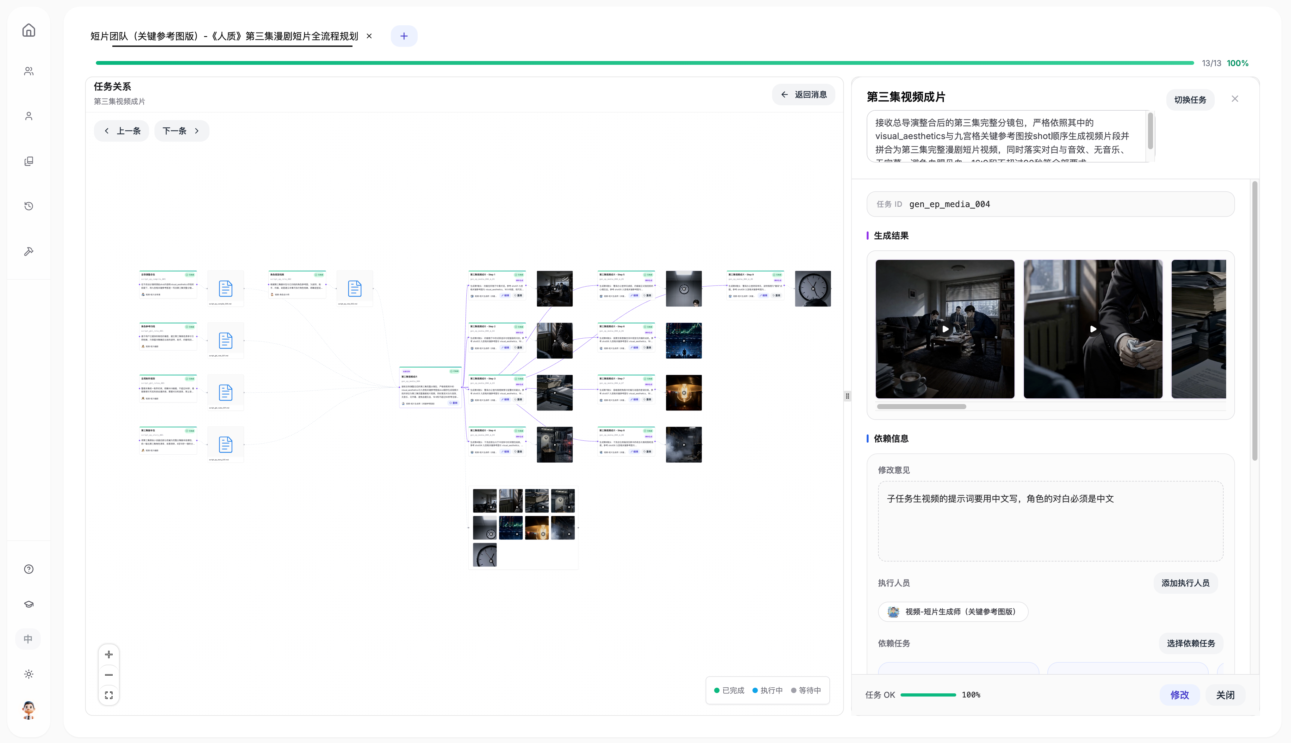Click 切换任务 button
This screenshot has height=743, width=1291.
1190,100
